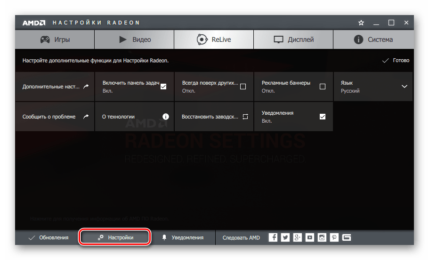Click the Русский language value
429x260 pixels.
350,91
